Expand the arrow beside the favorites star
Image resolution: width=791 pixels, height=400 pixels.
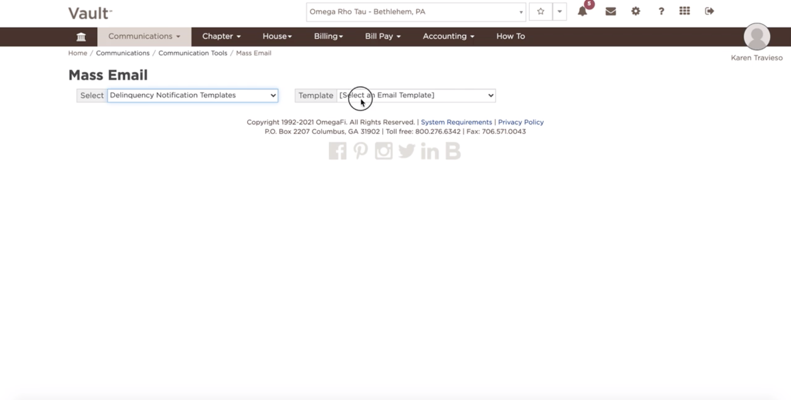(x=559, y=11)
